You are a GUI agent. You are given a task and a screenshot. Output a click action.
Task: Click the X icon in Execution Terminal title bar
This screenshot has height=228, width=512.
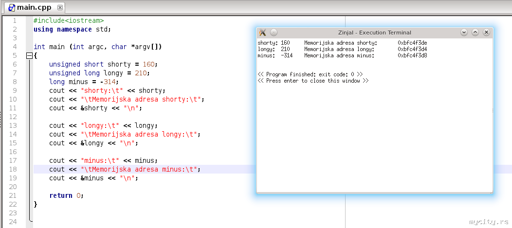[262, 32]
